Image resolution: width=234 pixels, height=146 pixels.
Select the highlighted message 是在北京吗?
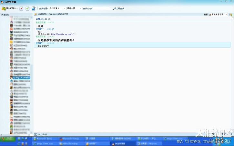[43, 46]
